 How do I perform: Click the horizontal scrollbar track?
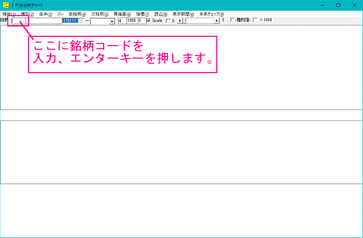coord(200,21)
